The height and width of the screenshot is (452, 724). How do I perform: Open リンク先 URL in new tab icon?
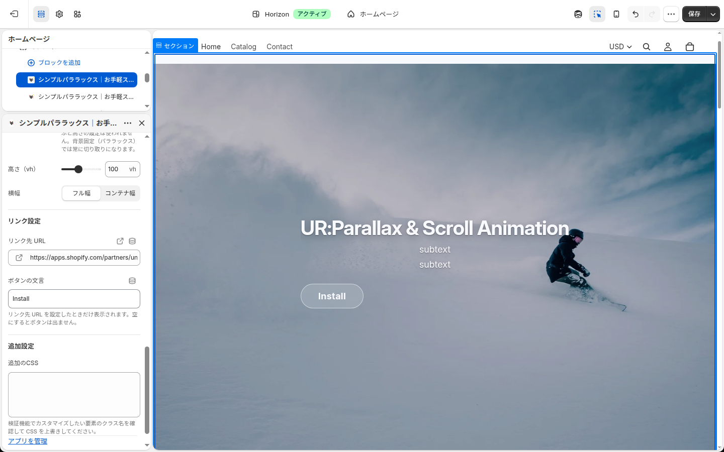(120, 241)
